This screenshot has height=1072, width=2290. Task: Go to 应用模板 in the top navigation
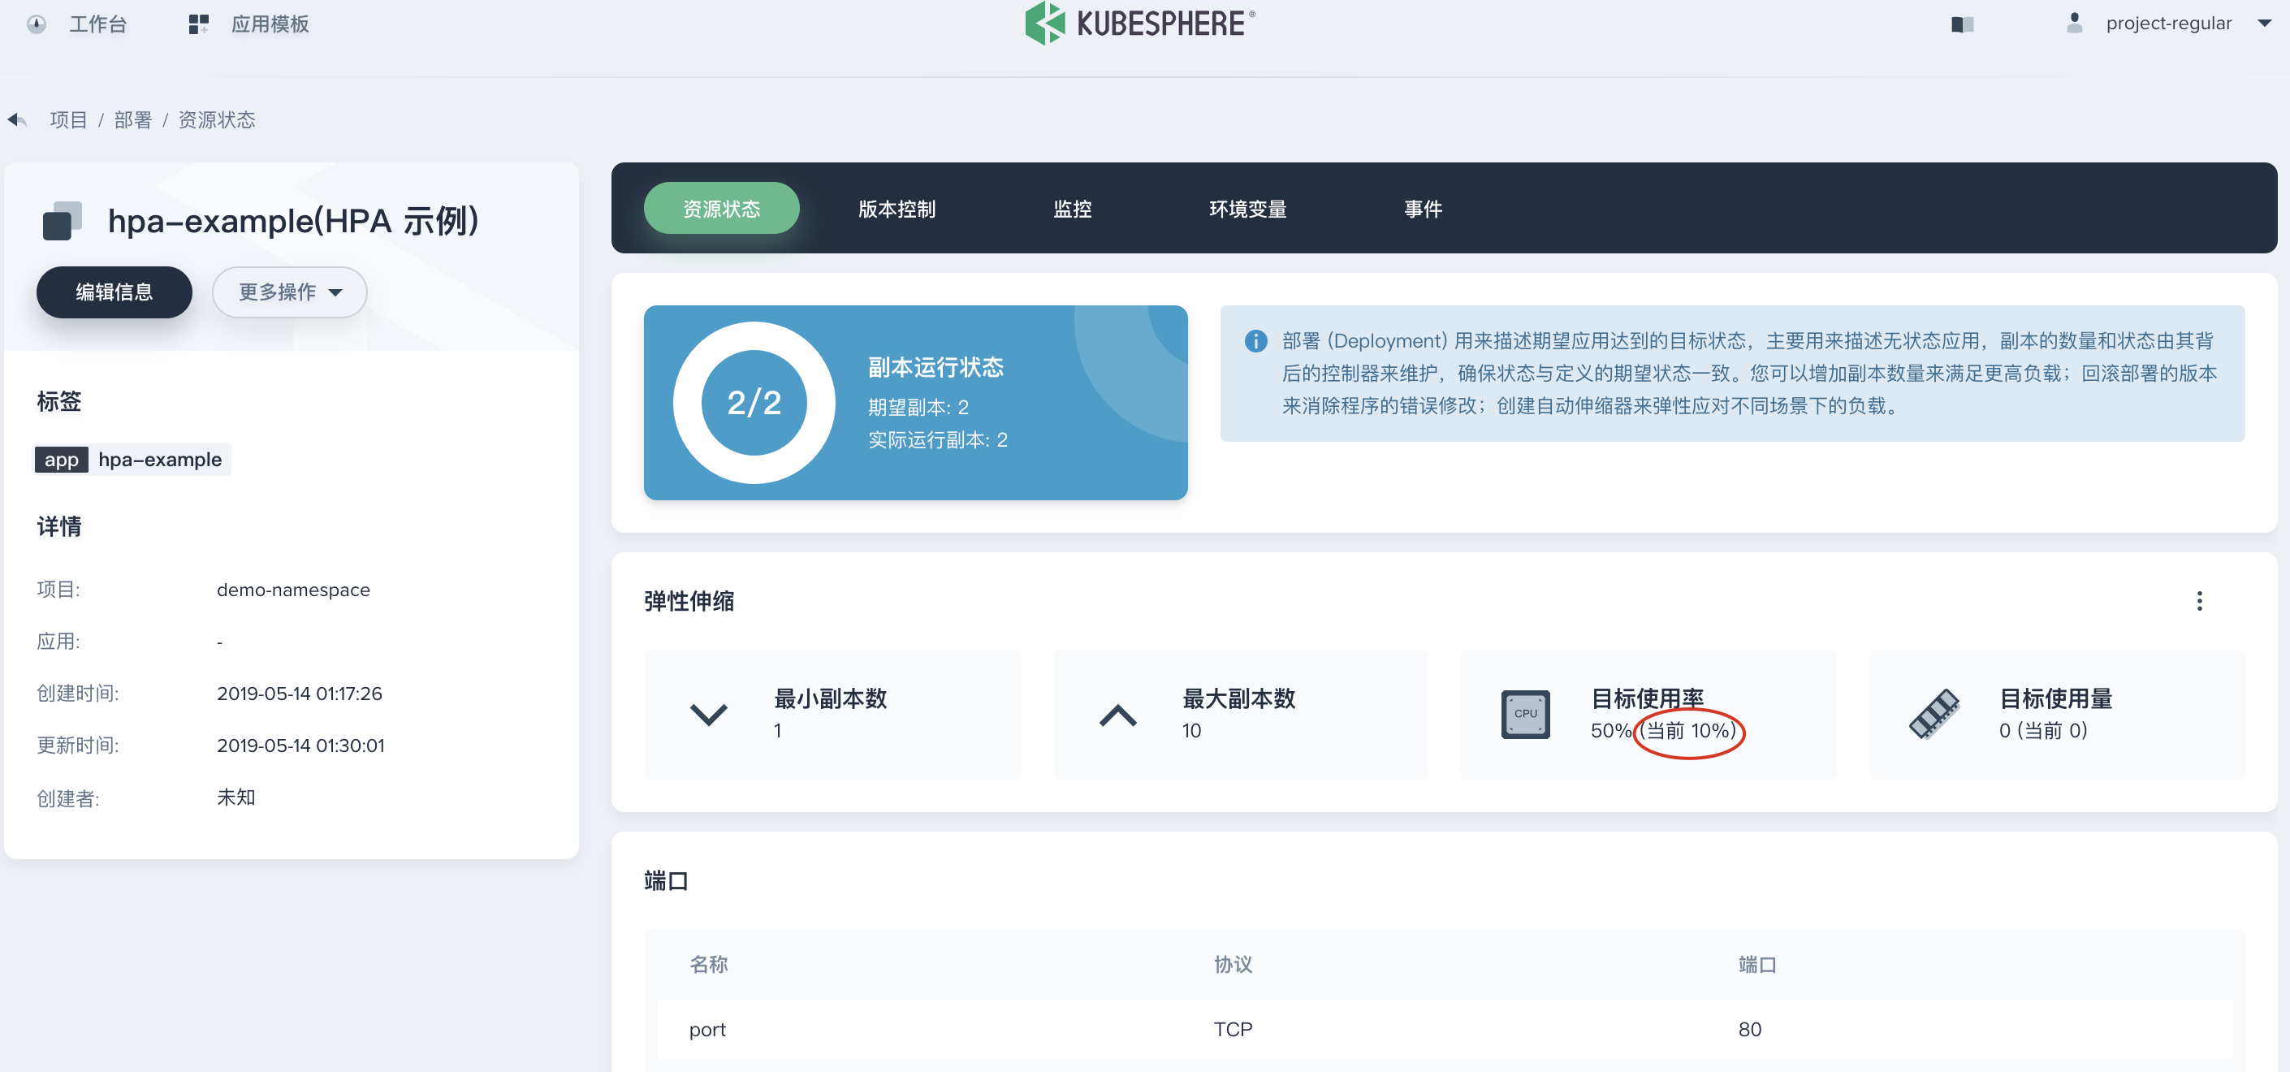point(270,24)
